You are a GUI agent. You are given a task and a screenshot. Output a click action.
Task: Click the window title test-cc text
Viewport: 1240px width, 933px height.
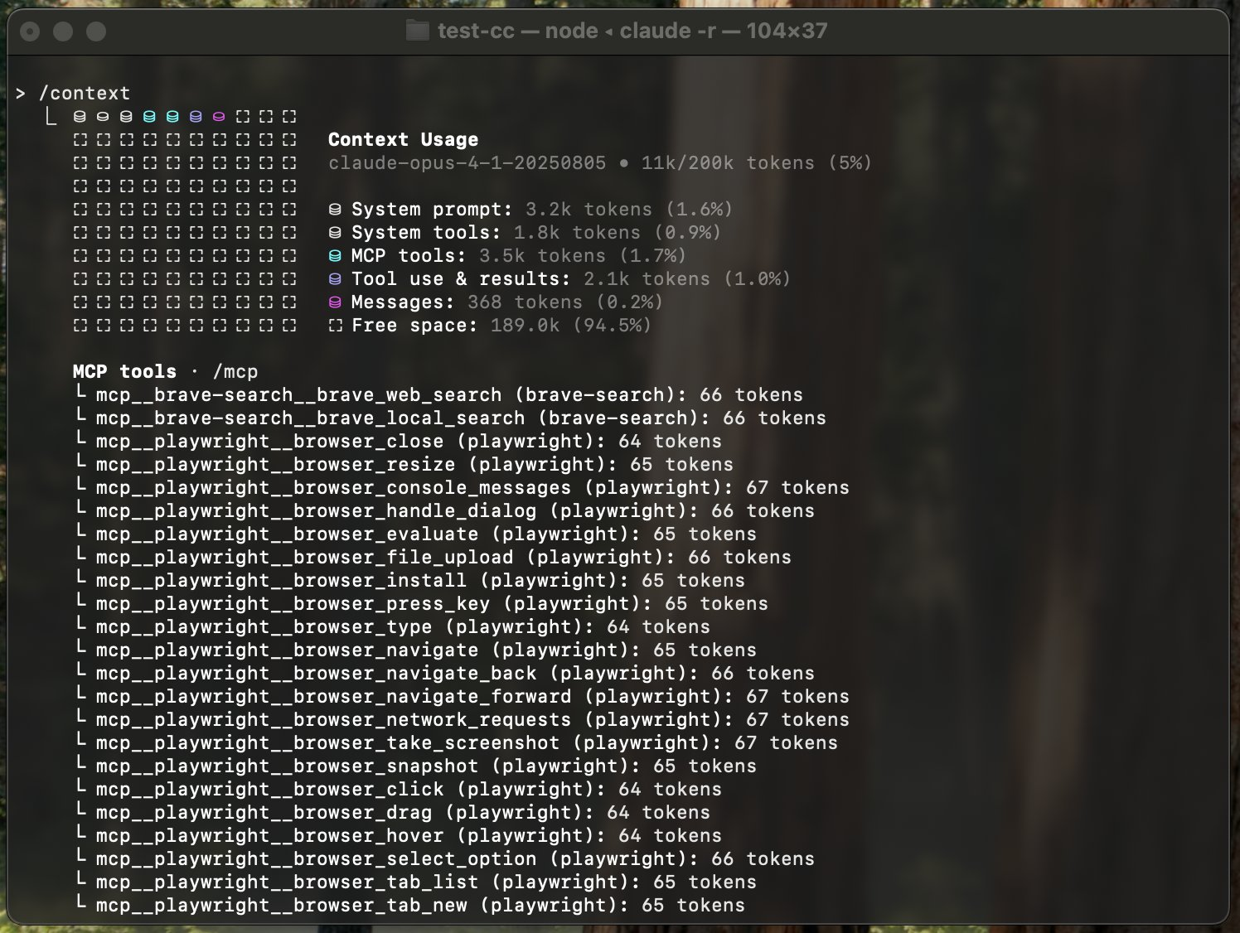[x=476, y=31]
